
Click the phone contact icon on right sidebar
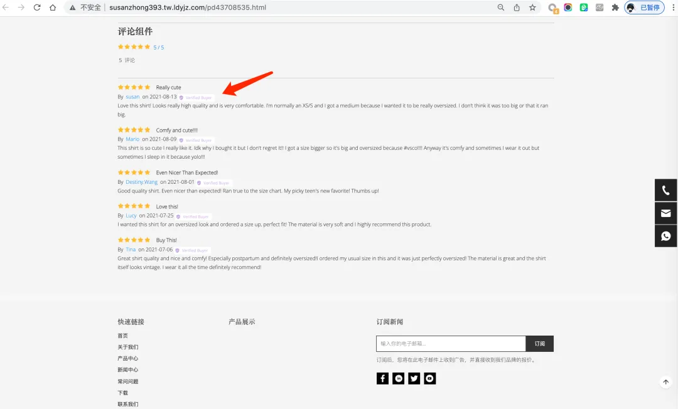pyautogui.click(x=665, y=190)
